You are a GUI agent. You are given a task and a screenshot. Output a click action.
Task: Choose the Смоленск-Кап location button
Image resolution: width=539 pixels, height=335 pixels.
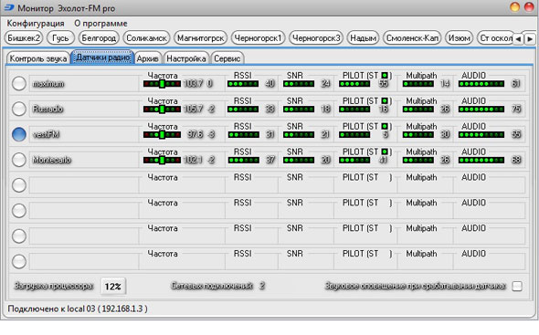[x=412, y=37]
